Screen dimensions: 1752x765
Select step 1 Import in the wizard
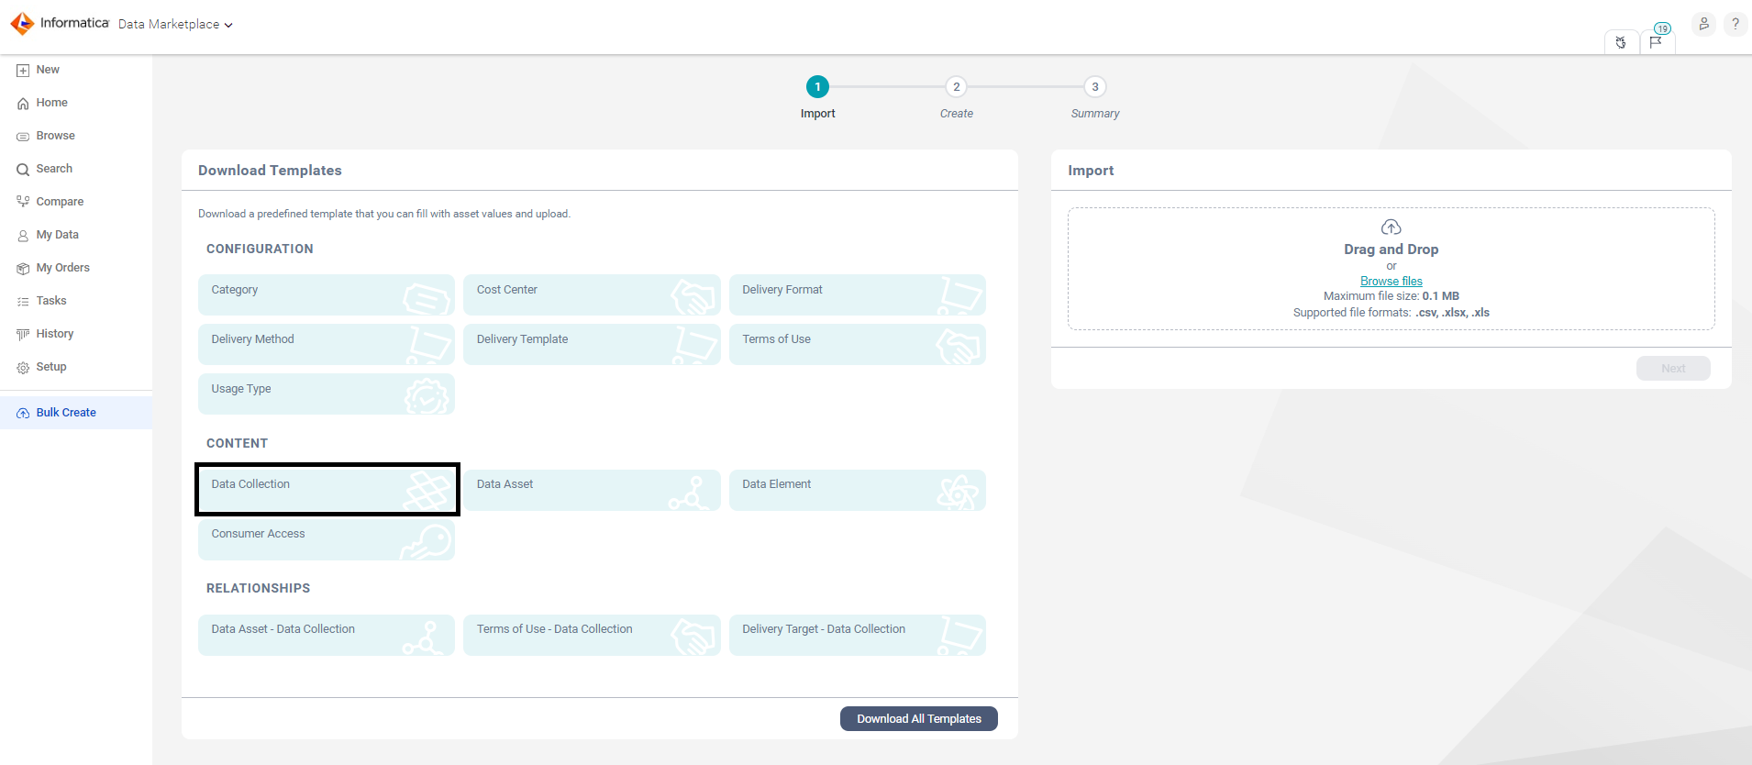(x=817, y=87)
